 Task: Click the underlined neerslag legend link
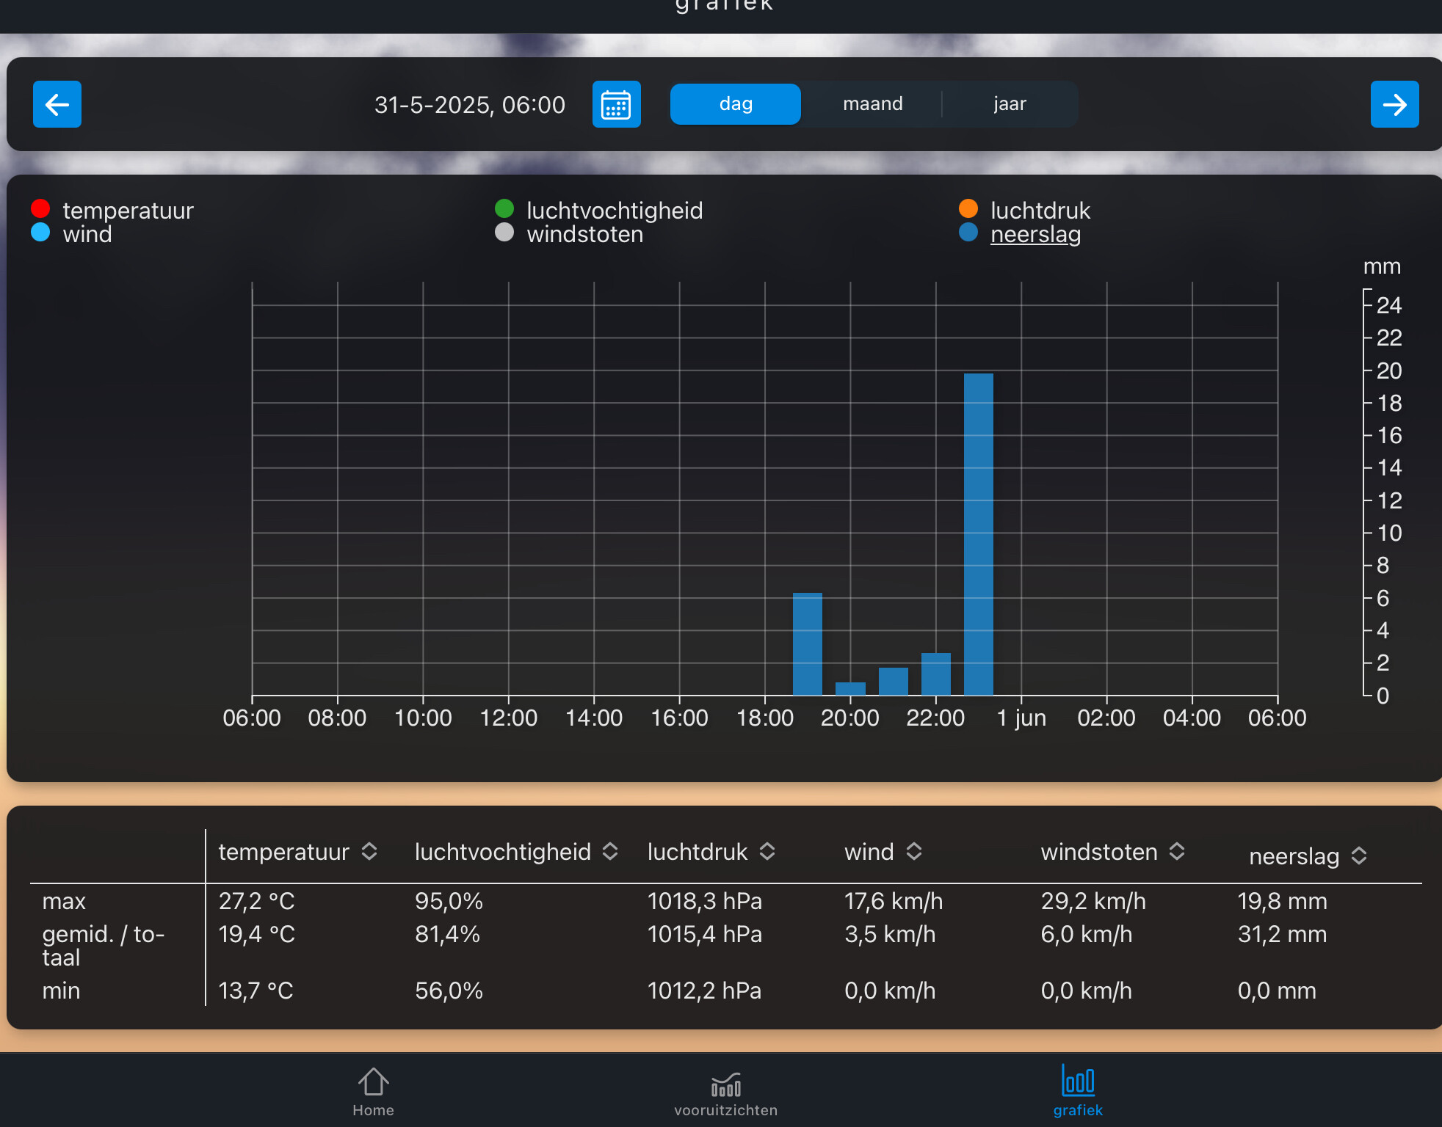click(x=1035, y=234)
